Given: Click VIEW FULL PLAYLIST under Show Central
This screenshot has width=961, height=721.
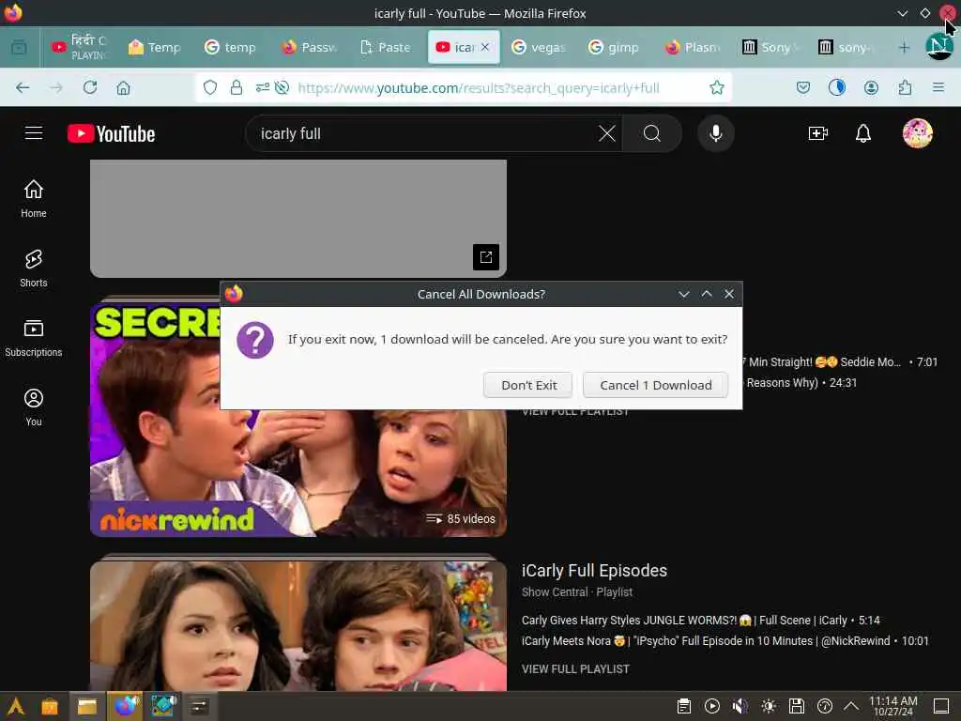Looking at the screenshot, I should pyautogui.click(x=575, y=668).
